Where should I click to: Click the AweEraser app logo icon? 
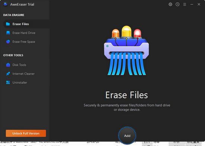coord(5,4)
